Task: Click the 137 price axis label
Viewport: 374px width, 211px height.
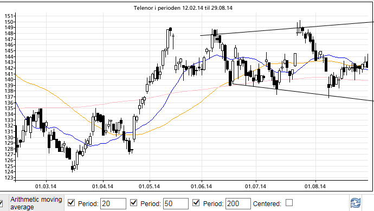Action: point(9,97)
